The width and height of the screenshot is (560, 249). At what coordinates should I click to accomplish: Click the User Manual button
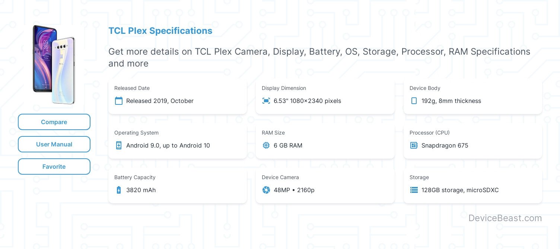tap(54, 144)
